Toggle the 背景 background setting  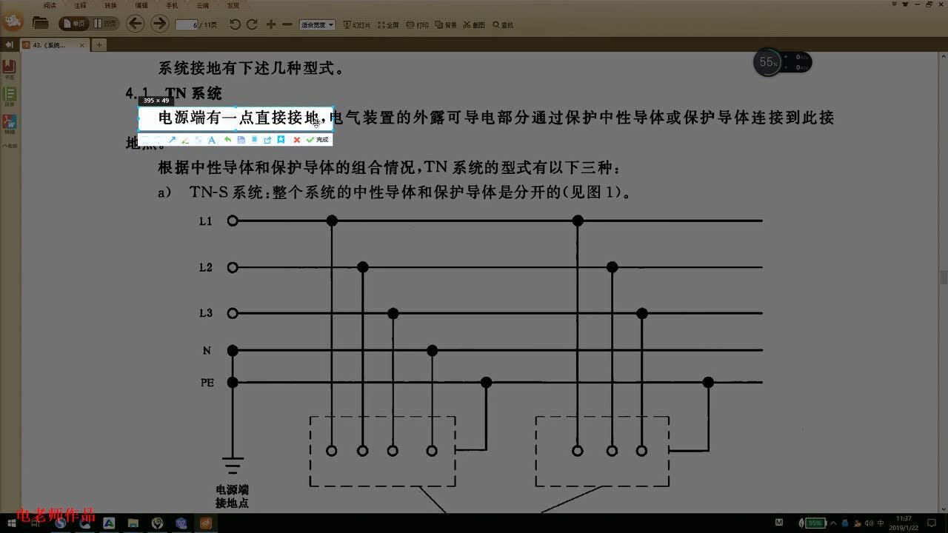tap(444, 24)
